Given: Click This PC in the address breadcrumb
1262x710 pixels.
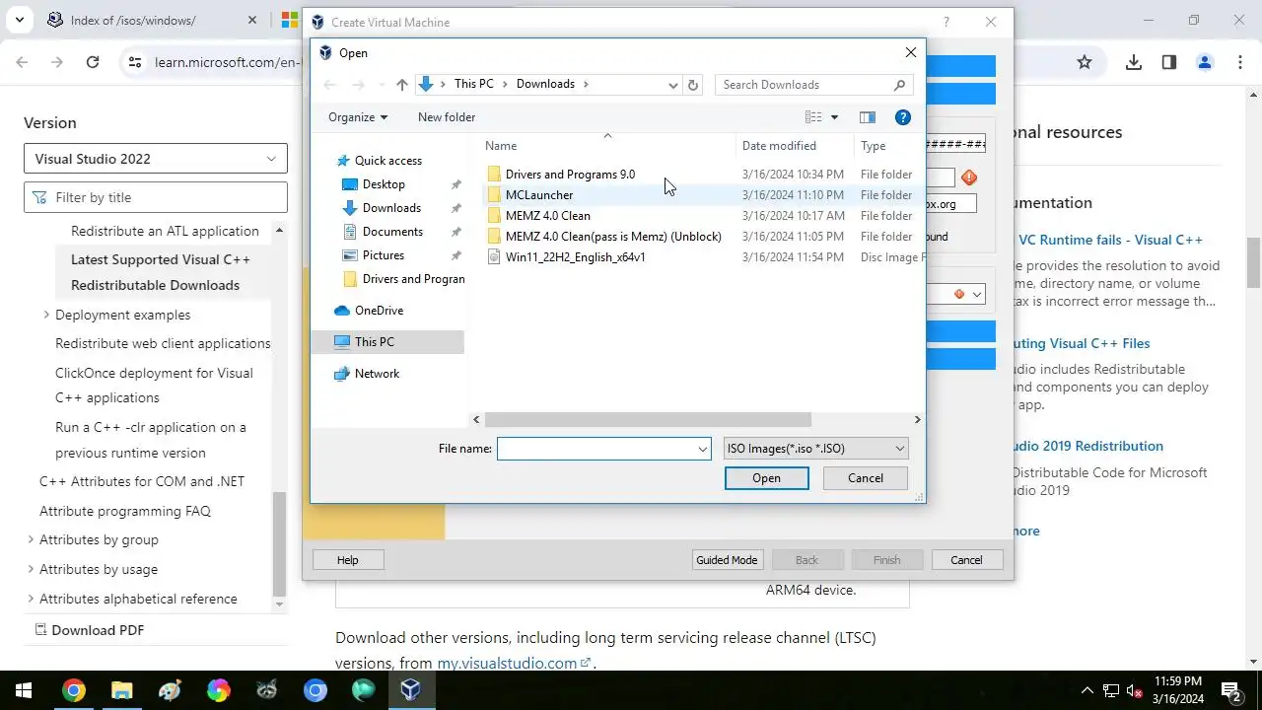Looking at the screenshot, I should click(474, 85).
